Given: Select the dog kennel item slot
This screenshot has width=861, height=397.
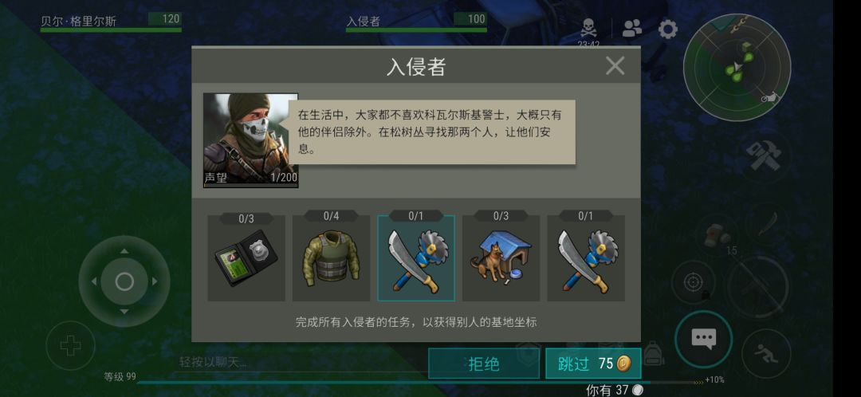Looking at the screenshot, I should point(501,258).
